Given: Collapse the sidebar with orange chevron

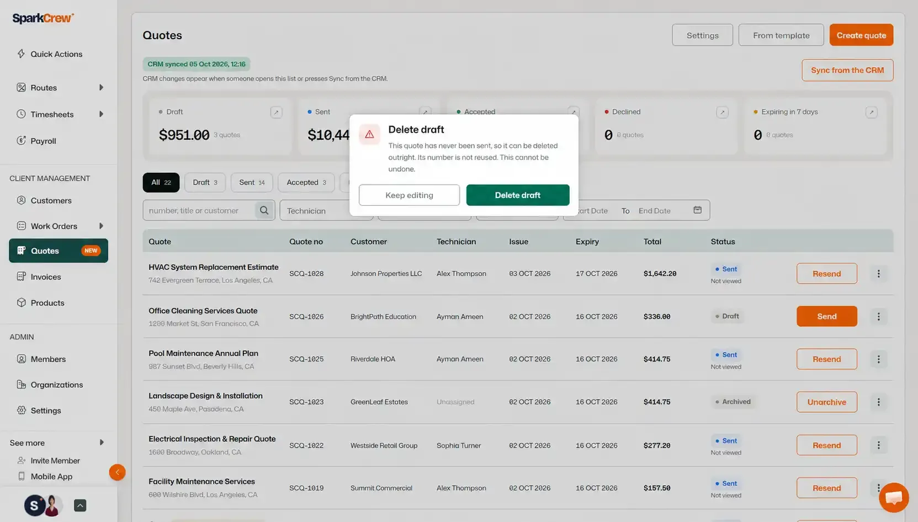Looking at the screenshot, I should (117, 472).
